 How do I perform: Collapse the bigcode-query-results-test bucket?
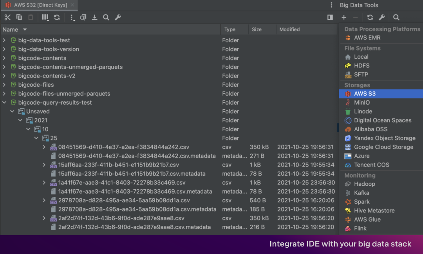(x=4, y=103)
